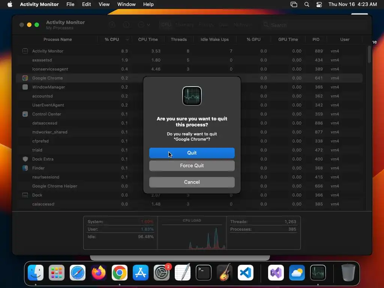Sort by Idle Wake Ups column

click(214, 39)
